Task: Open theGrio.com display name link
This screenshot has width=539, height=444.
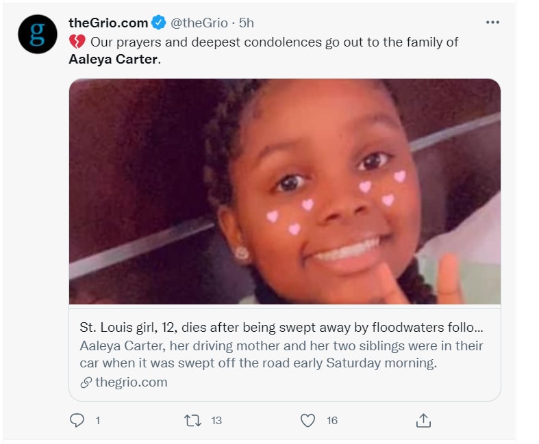Action: 108,23
